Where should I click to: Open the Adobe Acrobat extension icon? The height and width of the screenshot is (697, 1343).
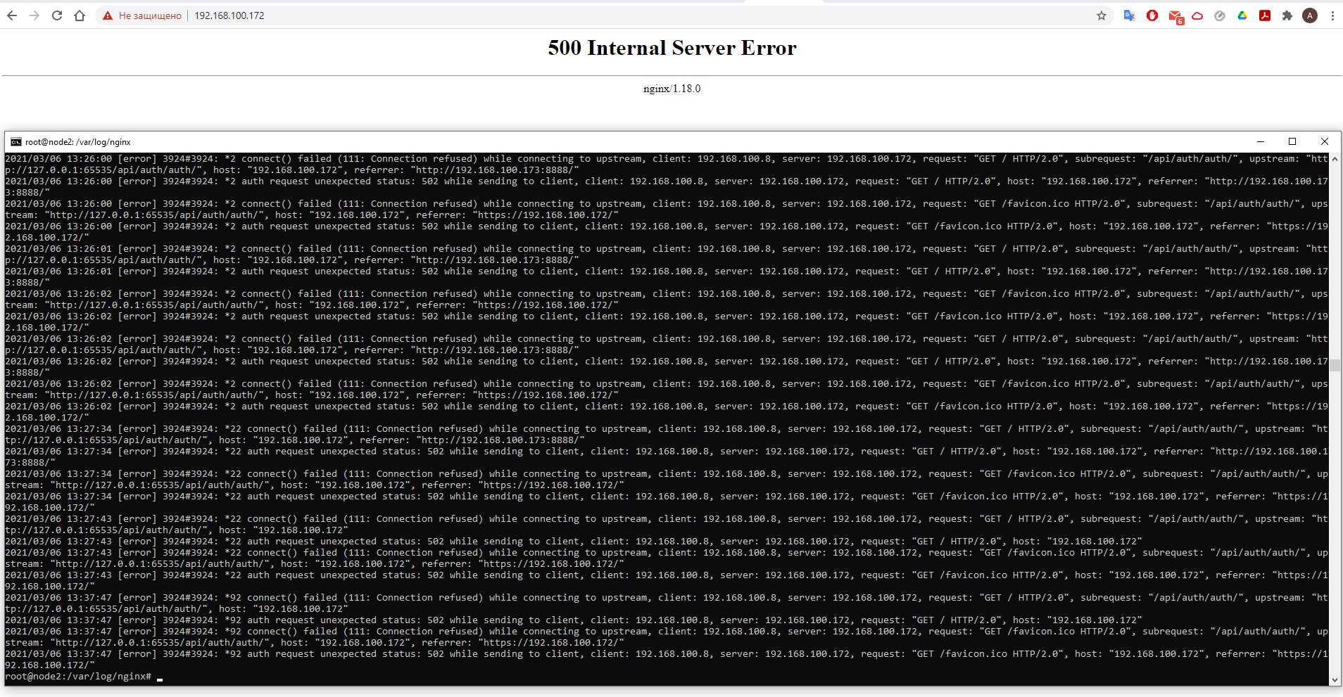point(1265,15)
